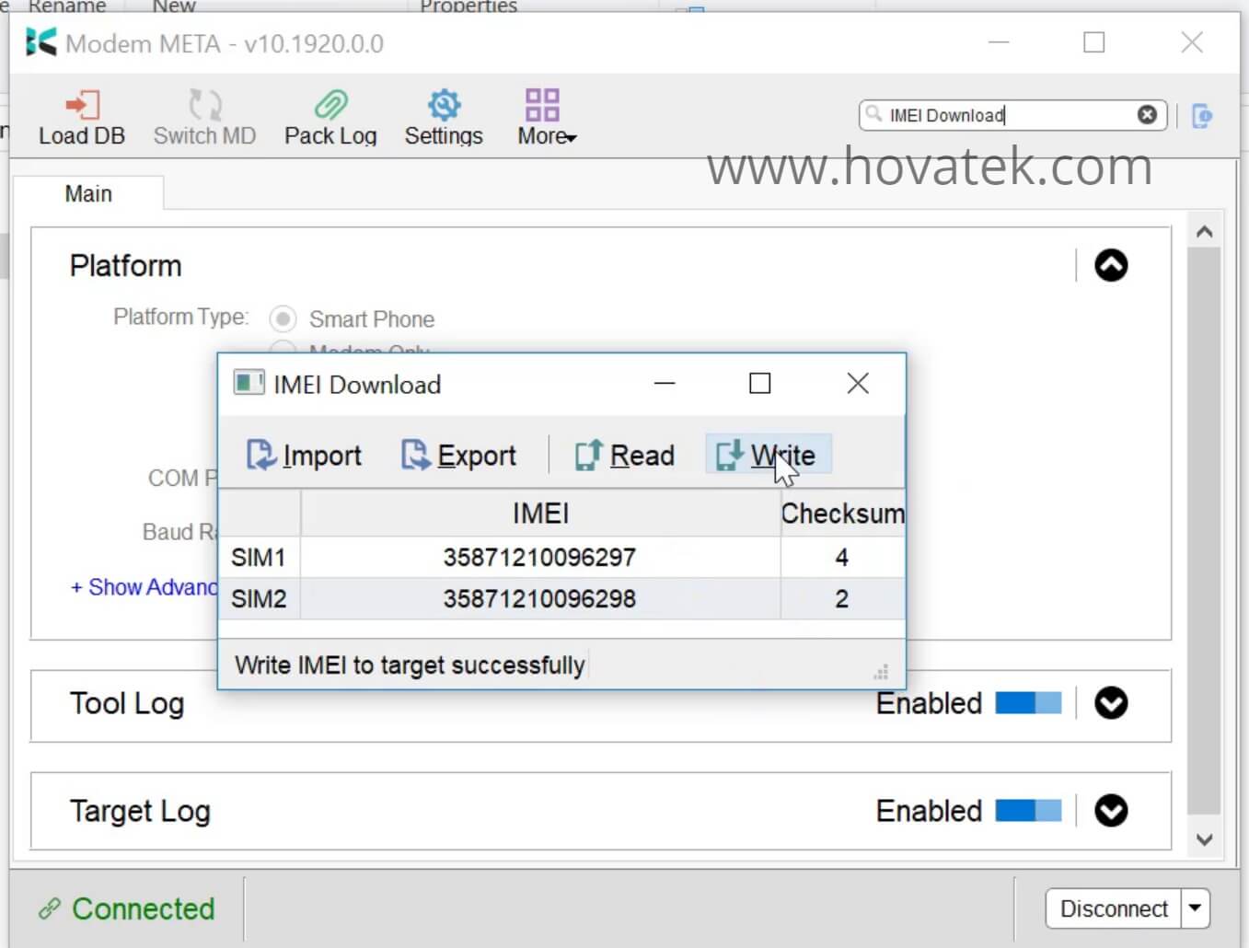
Task: Import IMEI data from file
Action: coord(304,455)
